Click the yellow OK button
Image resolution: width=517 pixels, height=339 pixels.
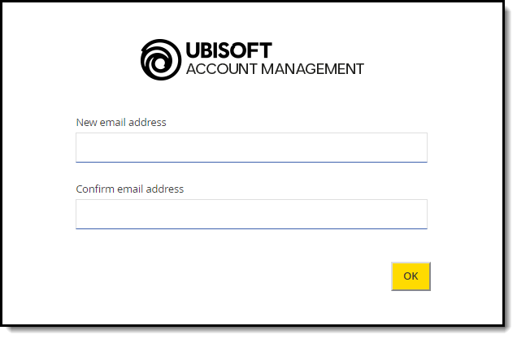tap(411, 276)
